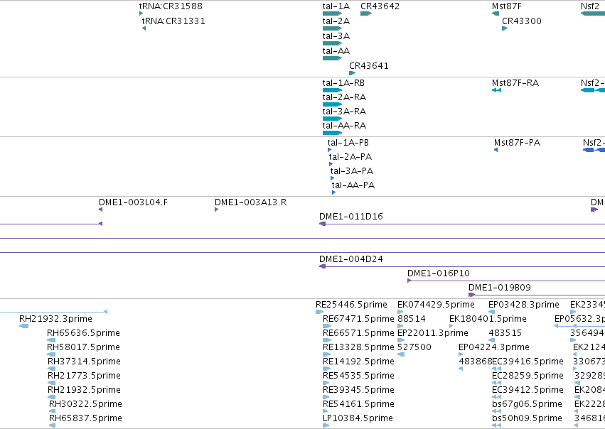Select EST RE54161.5prime

326,411
